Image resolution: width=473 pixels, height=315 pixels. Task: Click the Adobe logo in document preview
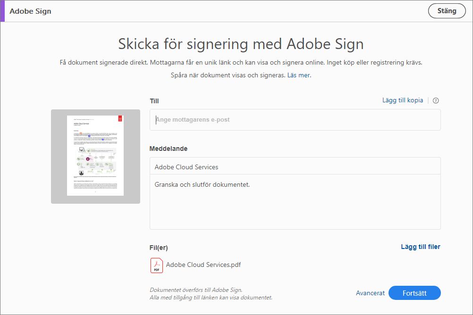pyautogui.click(x=120, y=119)
